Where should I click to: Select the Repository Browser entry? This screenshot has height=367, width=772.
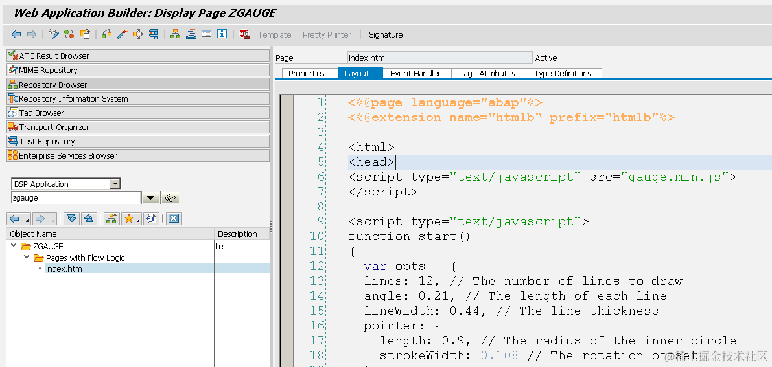point(138,85)
